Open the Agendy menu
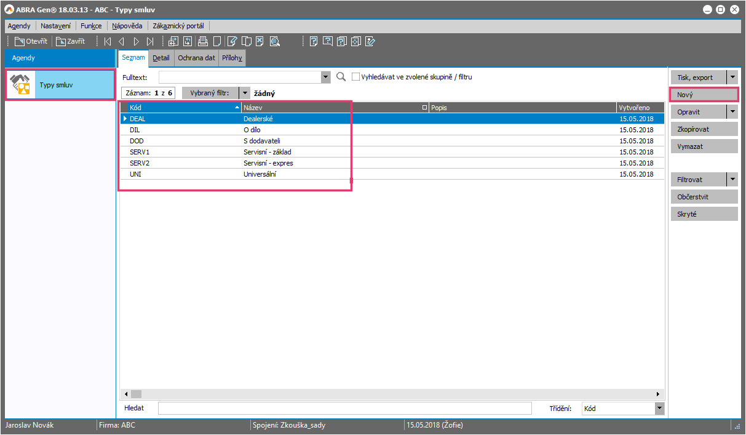This screenshot has width=746, height=435. pyautogui.click(x=19, y=26)
